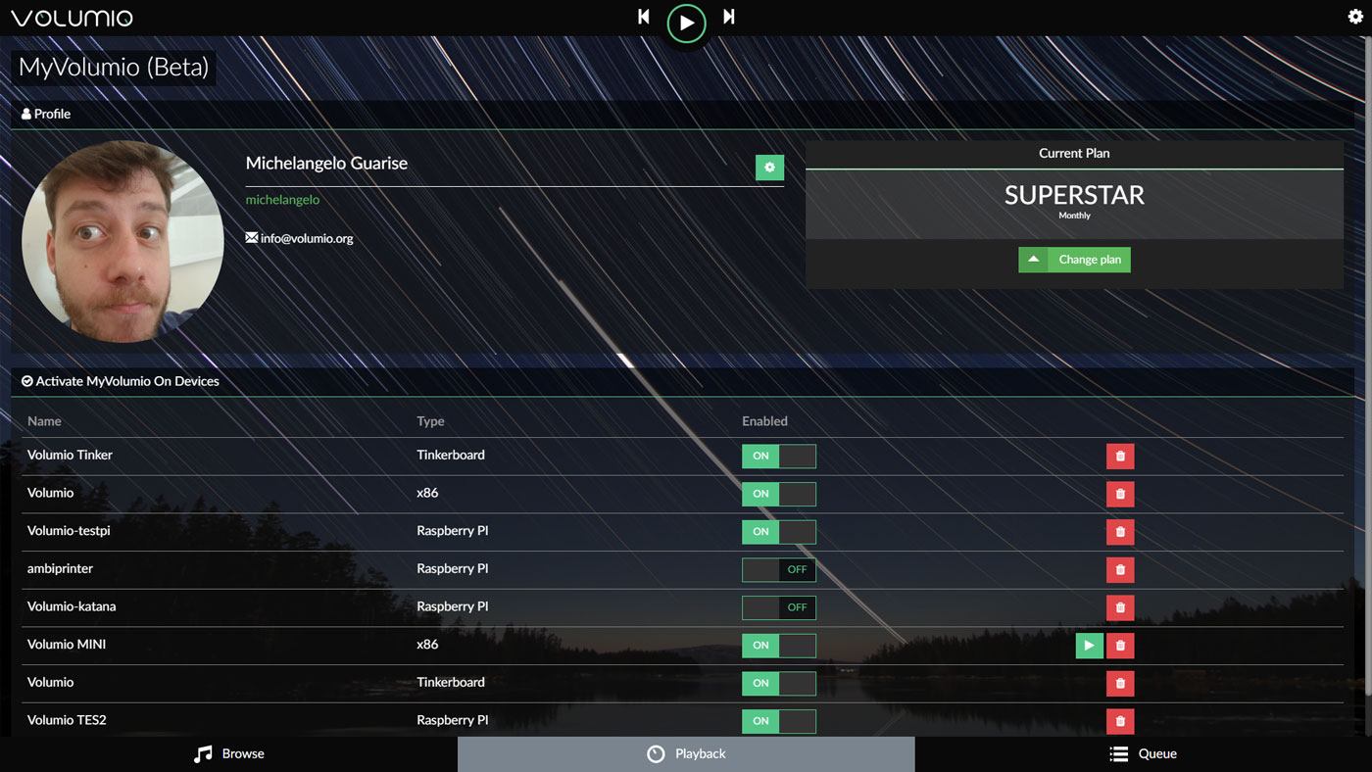Image resolution: width=1372 pixels, height=772 pixels.
Task: Collapse the Profile section header
Action: pyautogui.click(x=45, y=113)
